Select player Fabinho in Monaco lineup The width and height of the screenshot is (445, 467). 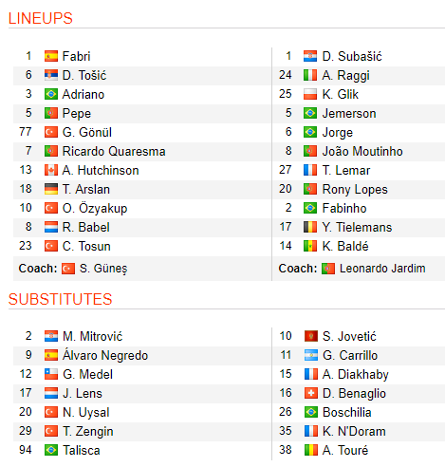click(344, 208)
